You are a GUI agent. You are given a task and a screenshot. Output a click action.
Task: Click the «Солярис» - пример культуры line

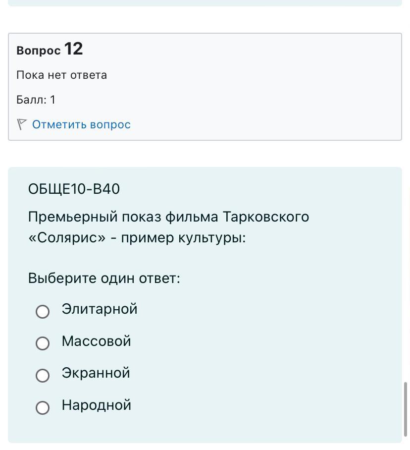(137, 238)
